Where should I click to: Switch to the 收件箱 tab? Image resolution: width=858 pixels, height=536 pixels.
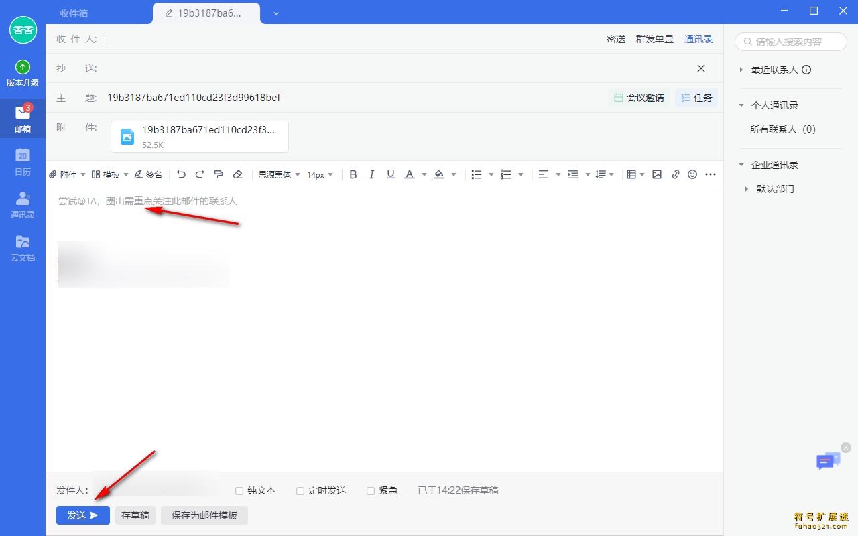click(x=74, y=13)
